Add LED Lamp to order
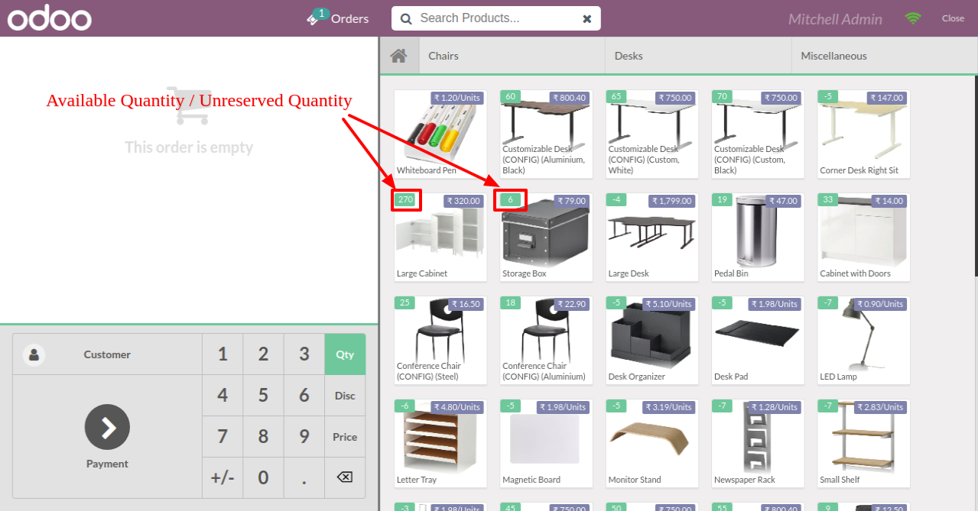Screen dimensions: 978x511 point(863,340)
